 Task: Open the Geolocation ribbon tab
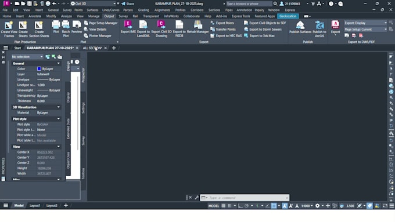point(288,16)
